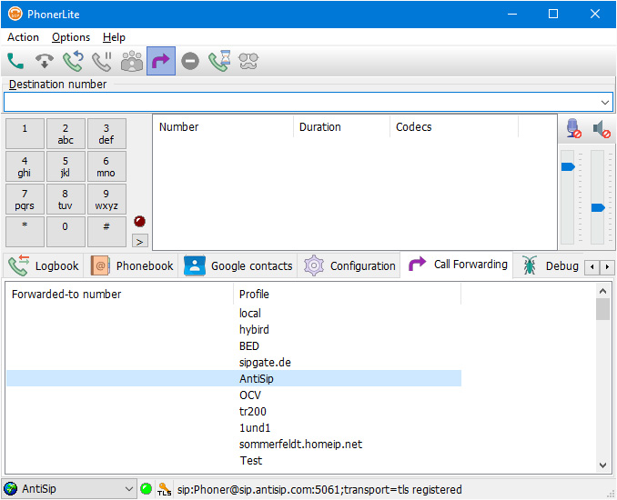Click keypad button 1

pyautogui.click(x=25, y=134)
